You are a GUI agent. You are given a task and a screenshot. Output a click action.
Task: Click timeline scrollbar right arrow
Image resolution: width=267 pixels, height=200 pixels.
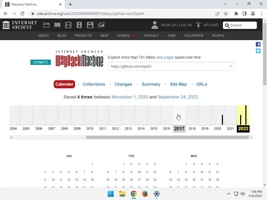pyautogui.click(x=251, y=137)
